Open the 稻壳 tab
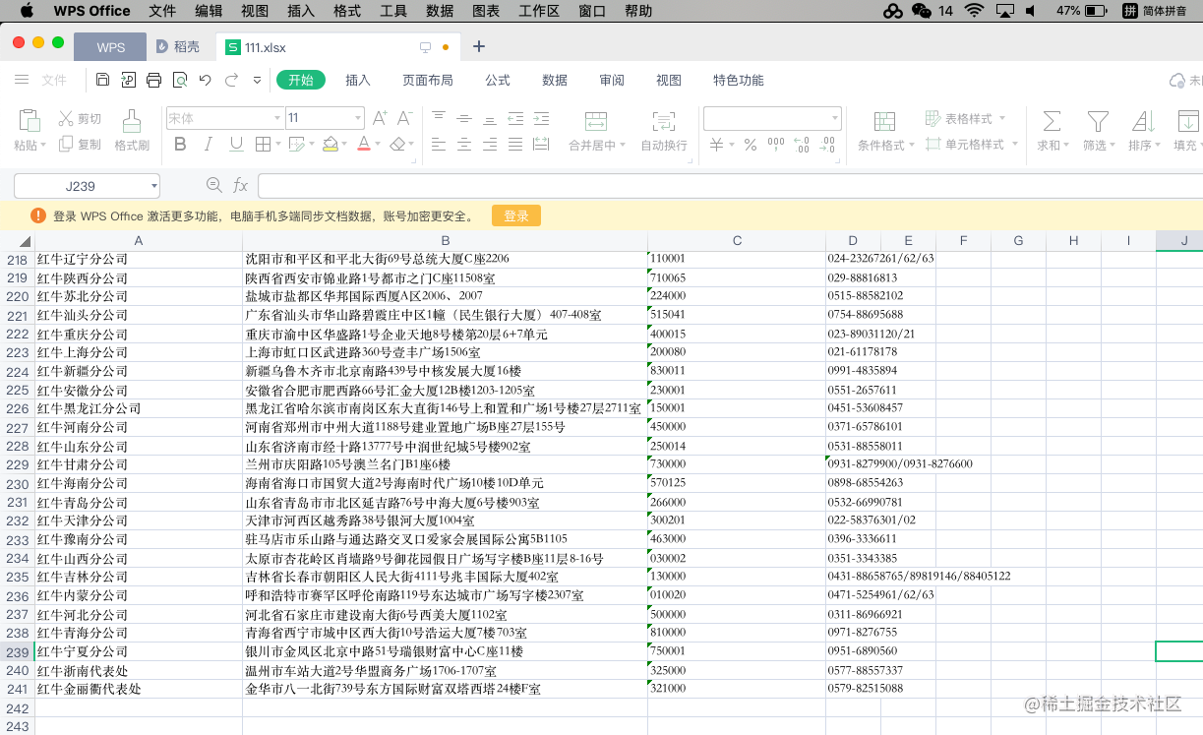The image size is (1203, 735). [178, 46]
